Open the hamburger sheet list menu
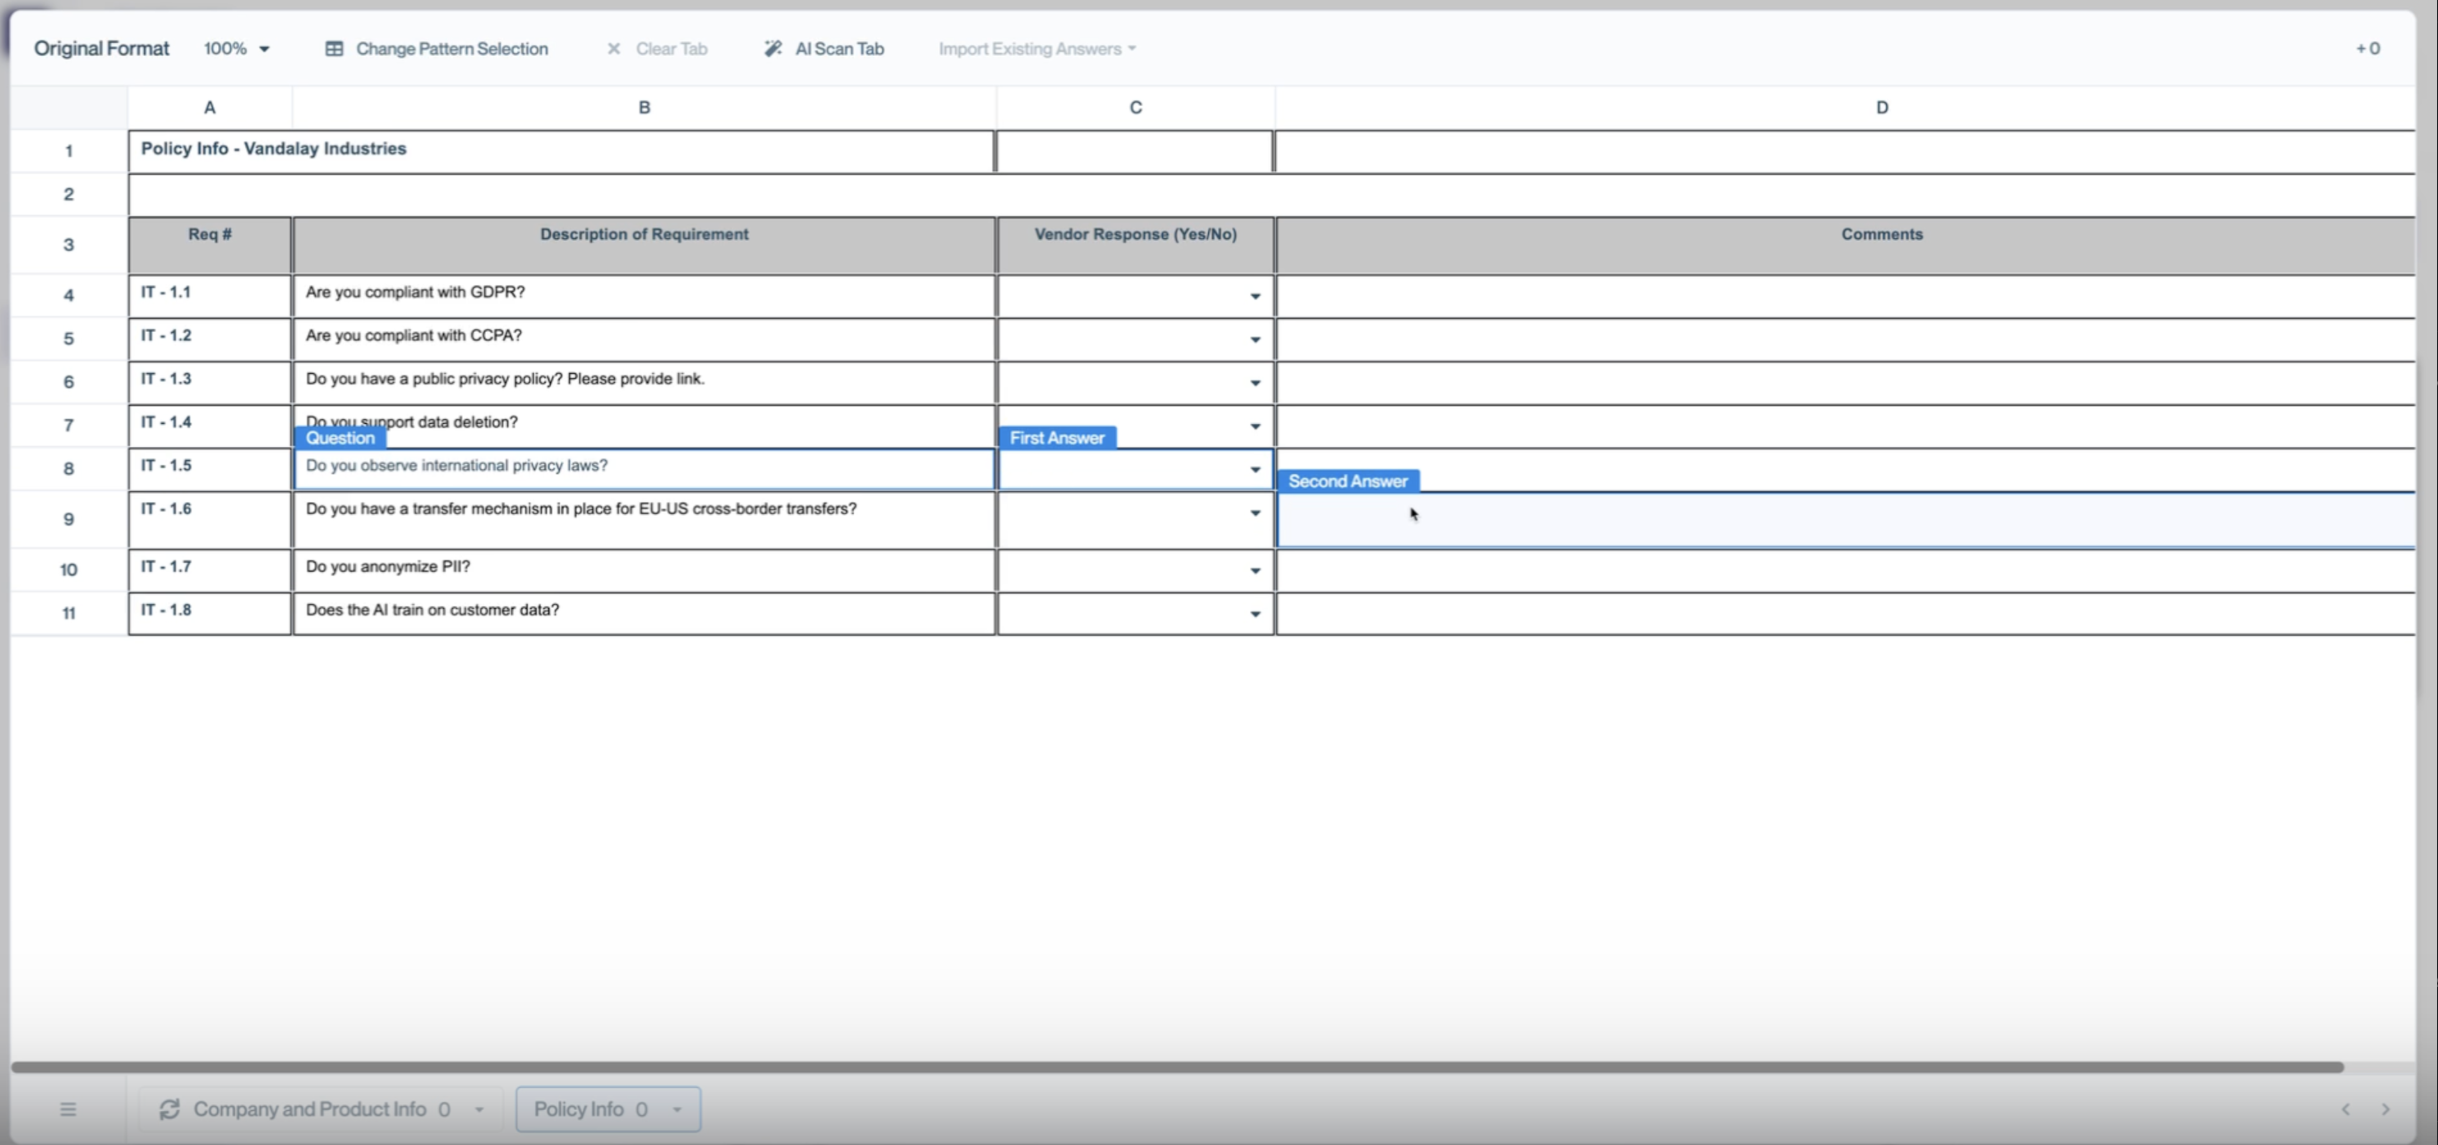 (x=68, y=1109)
